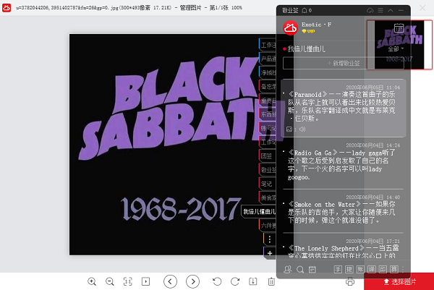
Task: Go to the previous image
Action: pos(170,282)
